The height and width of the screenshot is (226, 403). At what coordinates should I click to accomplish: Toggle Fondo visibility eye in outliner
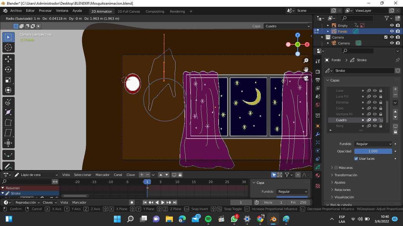point(392,31)
